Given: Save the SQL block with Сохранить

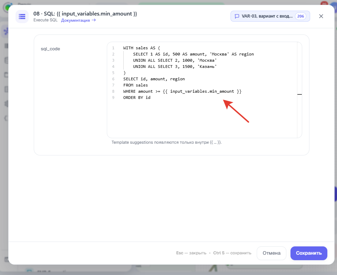Looking at the screenshot, I should pyautogui.click(x=309, y=253).
